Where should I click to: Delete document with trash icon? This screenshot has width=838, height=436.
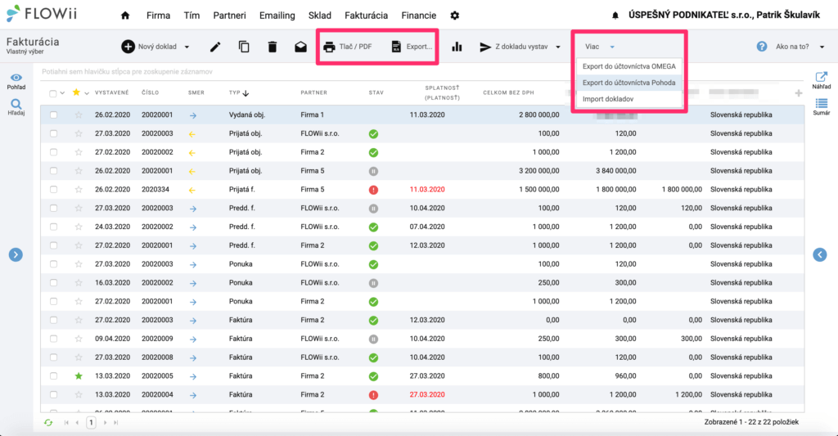coord(272,47)
